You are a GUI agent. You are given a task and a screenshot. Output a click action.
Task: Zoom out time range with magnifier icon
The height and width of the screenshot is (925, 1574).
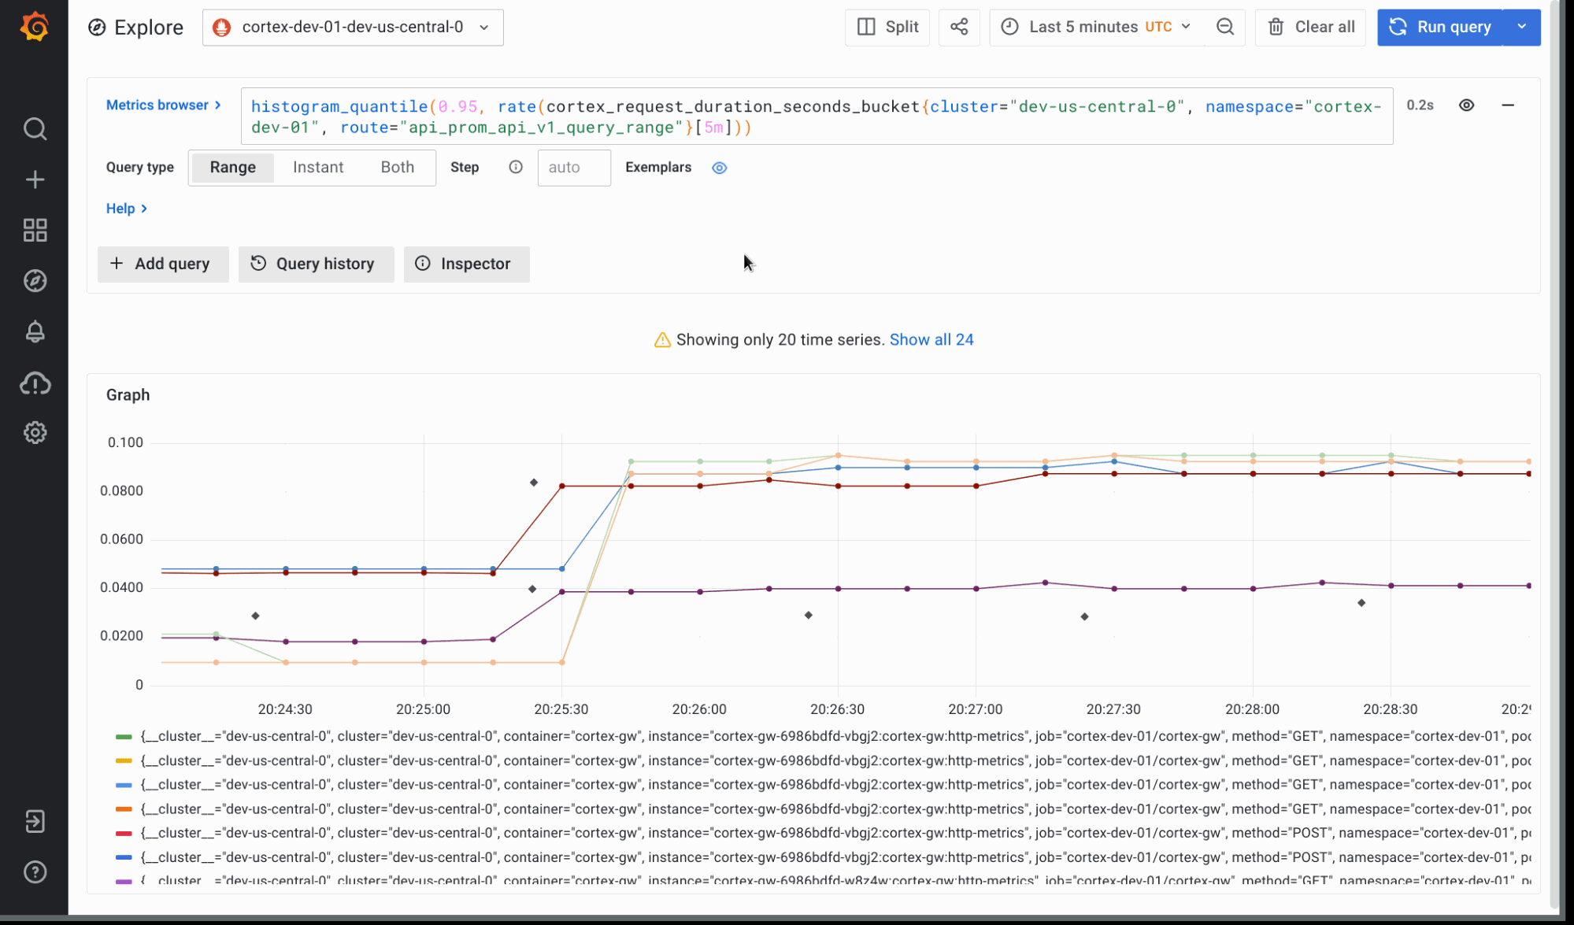coord(1224,27)
